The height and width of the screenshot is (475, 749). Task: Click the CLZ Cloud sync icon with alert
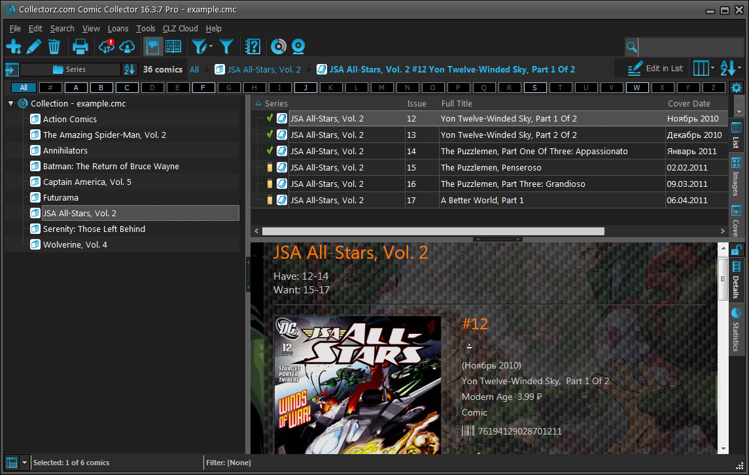point(107,47)
